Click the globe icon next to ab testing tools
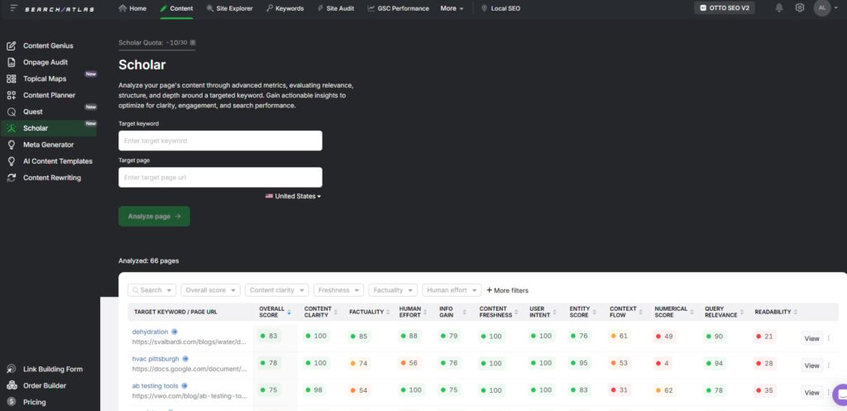The image size is (847, 411). [184, 385]
